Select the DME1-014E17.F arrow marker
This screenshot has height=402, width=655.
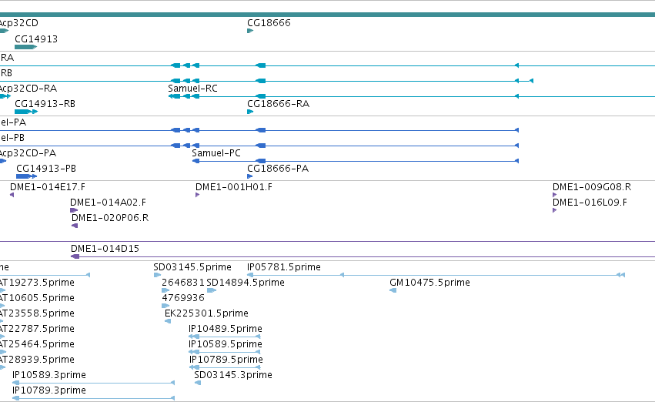point(12,195)
